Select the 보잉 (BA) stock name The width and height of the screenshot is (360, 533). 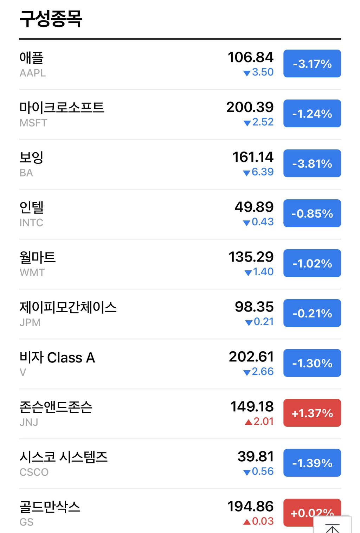coord(31,158)
